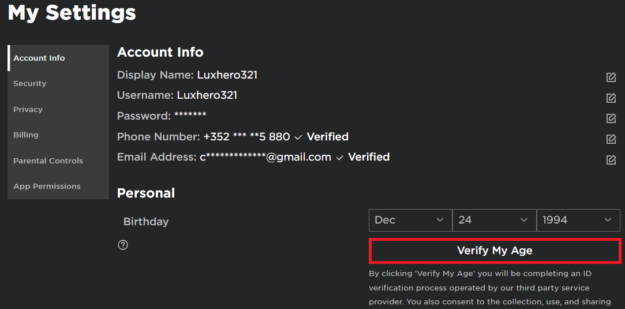Image resolution: width=625 pixels, height=309 pixels.
Task: Open the birthday year dropdown showing 1994
Action: pos(578,220)
